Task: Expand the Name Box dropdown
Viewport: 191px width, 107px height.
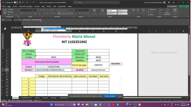Action: click(x=11, y=20)
